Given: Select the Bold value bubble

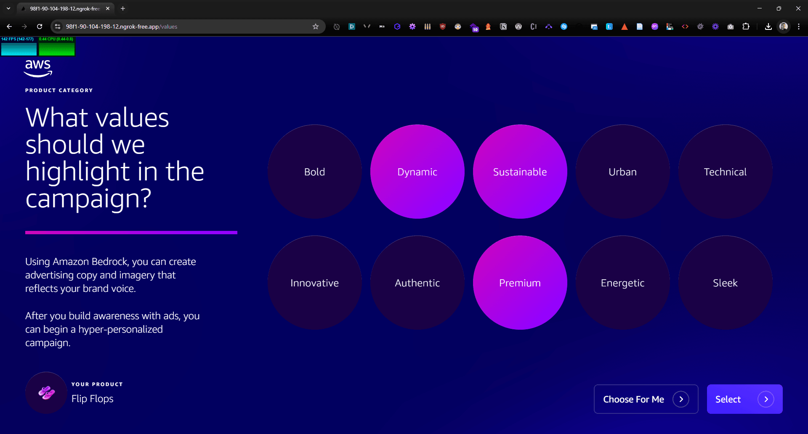Looking at the screenshot, I should tap(314, 172).
